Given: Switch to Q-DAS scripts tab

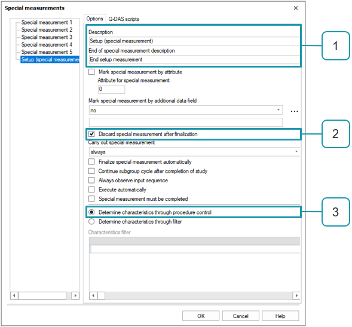Looking at the screenshot, I should [x=124, y=19].
